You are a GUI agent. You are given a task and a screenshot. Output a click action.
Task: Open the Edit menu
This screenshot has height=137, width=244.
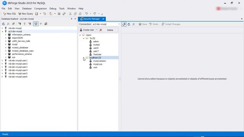click(x=10, y=8)
